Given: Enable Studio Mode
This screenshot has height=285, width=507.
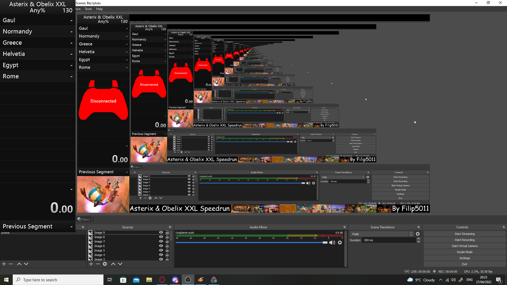Looking at the screenshot, I should click(x=465, y=252).
